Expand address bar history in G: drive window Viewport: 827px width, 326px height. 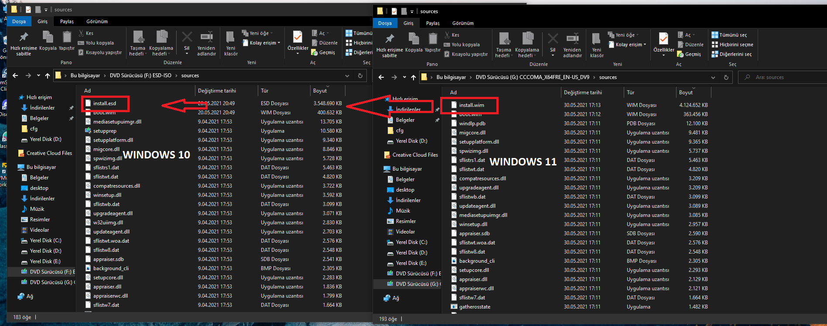pyautogui.click(x=713, y=77)
